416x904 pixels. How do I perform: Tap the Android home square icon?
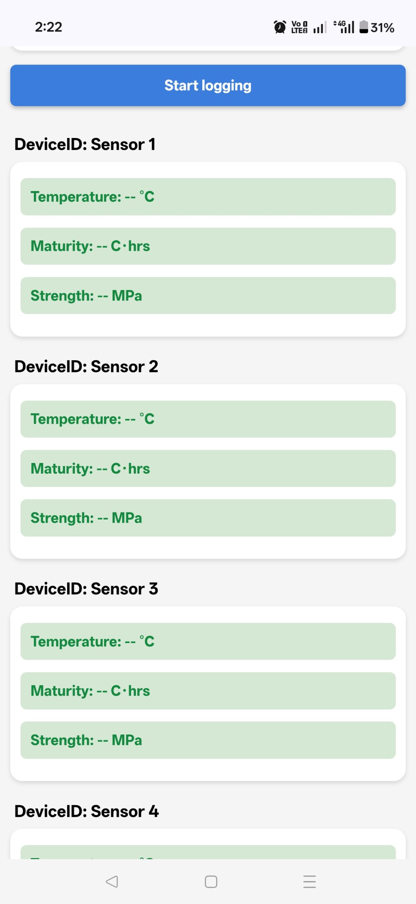[211, 882]
